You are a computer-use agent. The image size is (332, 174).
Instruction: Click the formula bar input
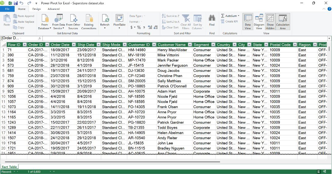(185, 38)
